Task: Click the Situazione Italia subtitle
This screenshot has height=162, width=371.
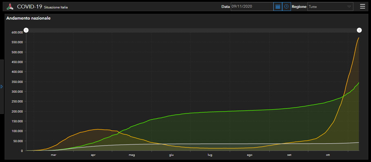Action: pos(56,7)
